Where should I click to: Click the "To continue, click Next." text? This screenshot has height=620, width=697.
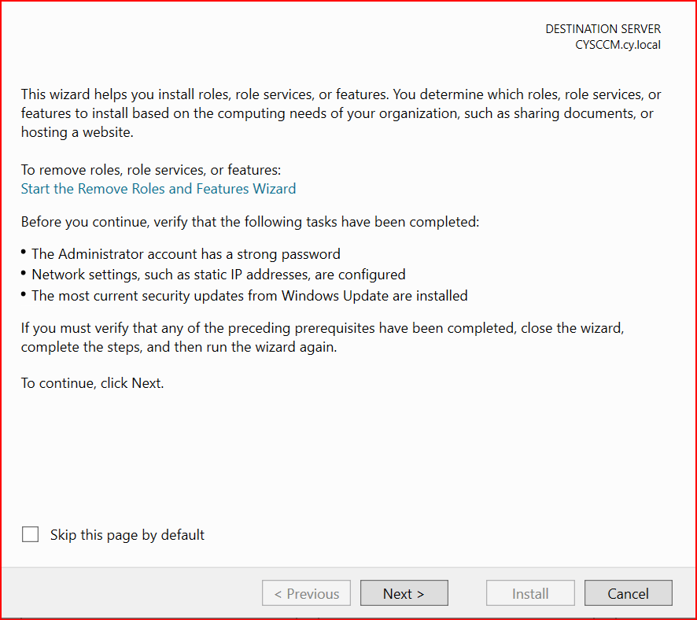point(92,384)
